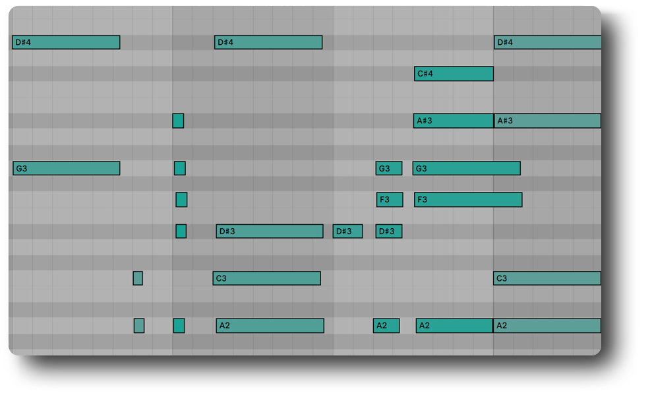Select the tiny unlabeled note in F3 row

tap(181, 199)
